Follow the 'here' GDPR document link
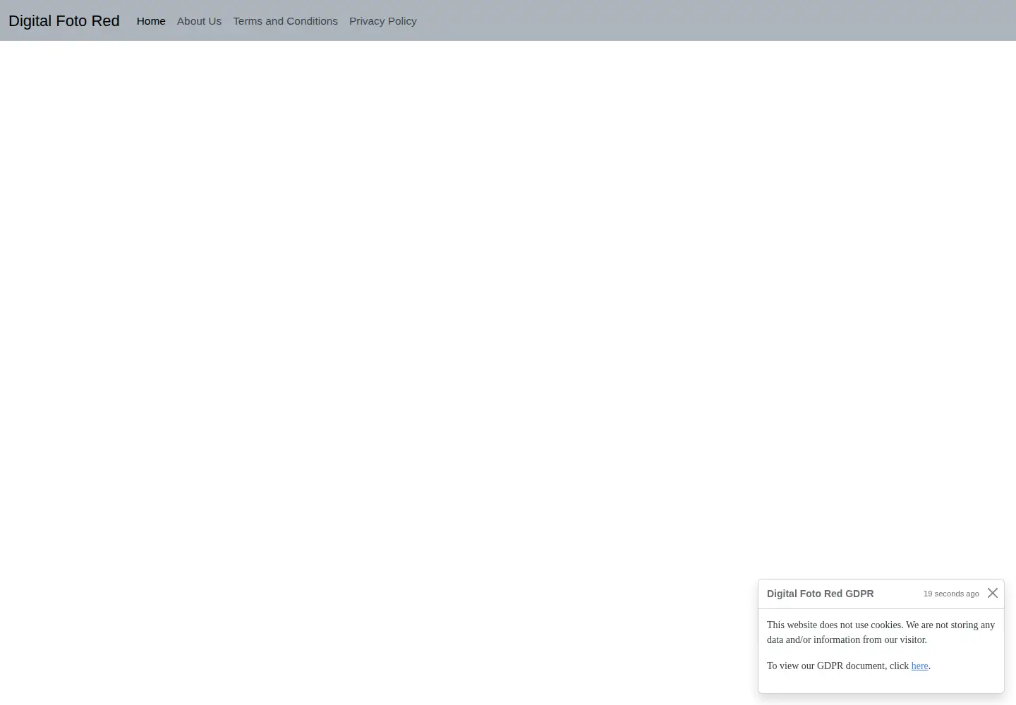This screenshot has width=1016, height=705. tap(919, 666)
